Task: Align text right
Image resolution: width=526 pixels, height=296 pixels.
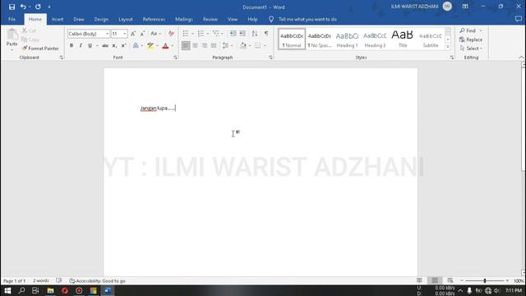Action: [x=205, y=45]
